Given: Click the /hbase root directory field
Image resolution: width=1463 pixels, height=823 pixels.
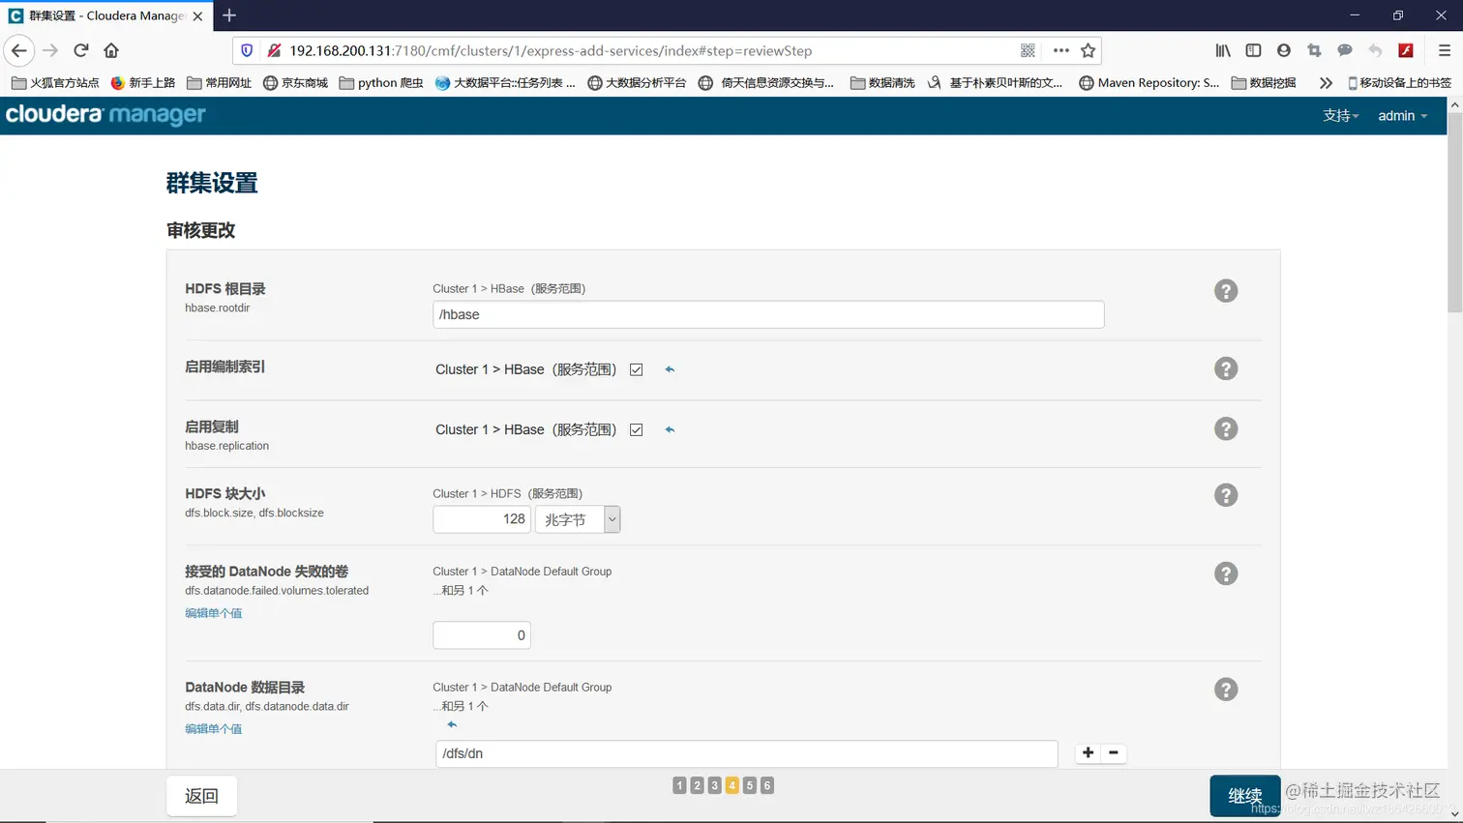Looking at the screenshot, I should [768, 314].
